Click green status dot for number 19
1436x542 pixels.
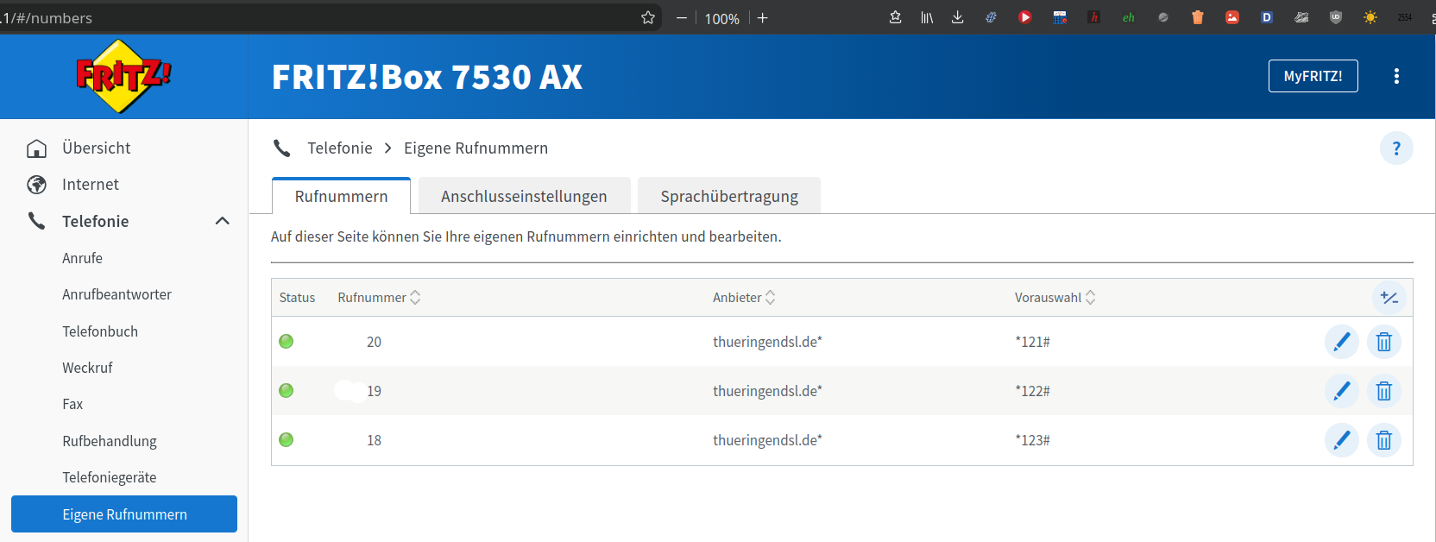click(x=287, y=391)
